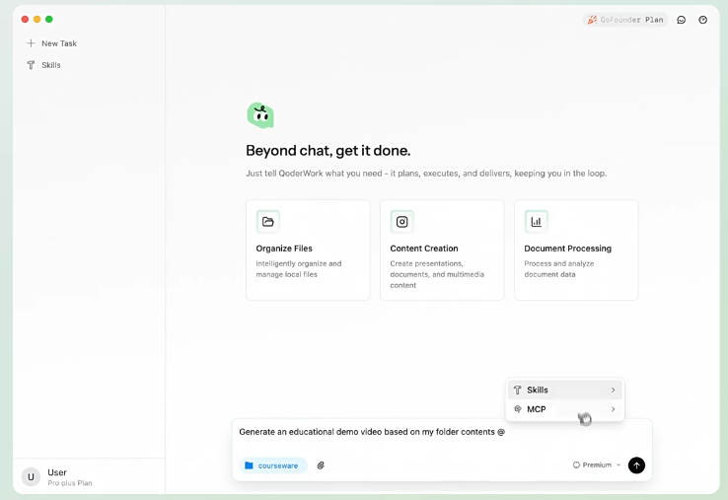Choose the Content Creation card
Screen dimensions: 728x500
point(442,250)
